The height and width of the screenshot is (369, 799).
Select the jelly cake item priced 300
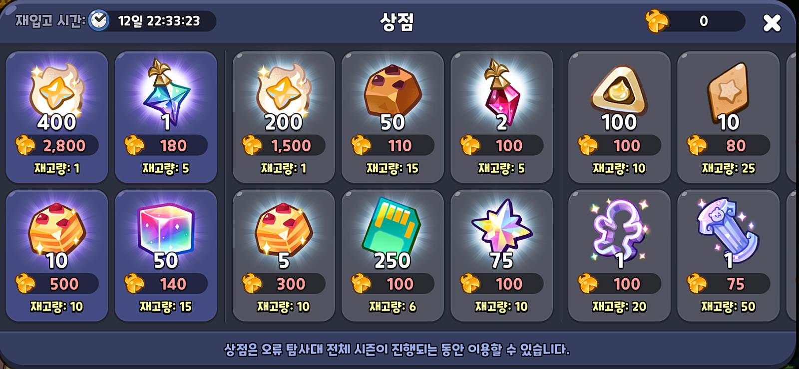[284, 255]
